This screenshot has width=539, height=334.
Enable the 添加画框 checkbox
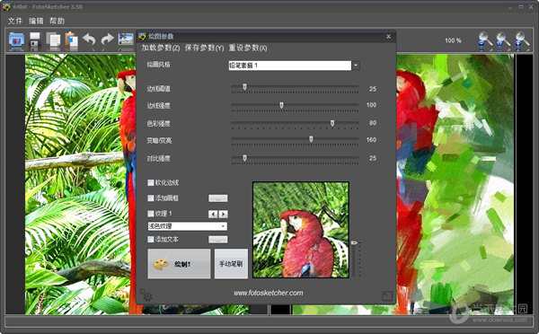pos(151,198)
